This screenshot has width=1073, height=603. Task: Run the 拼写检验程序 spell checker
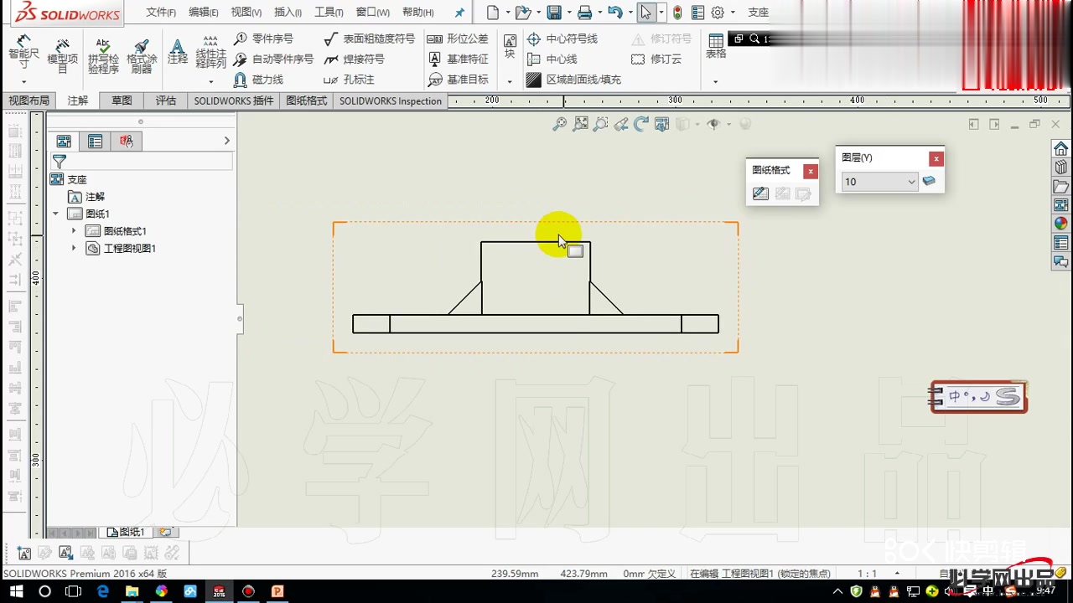tap(103, 56)
